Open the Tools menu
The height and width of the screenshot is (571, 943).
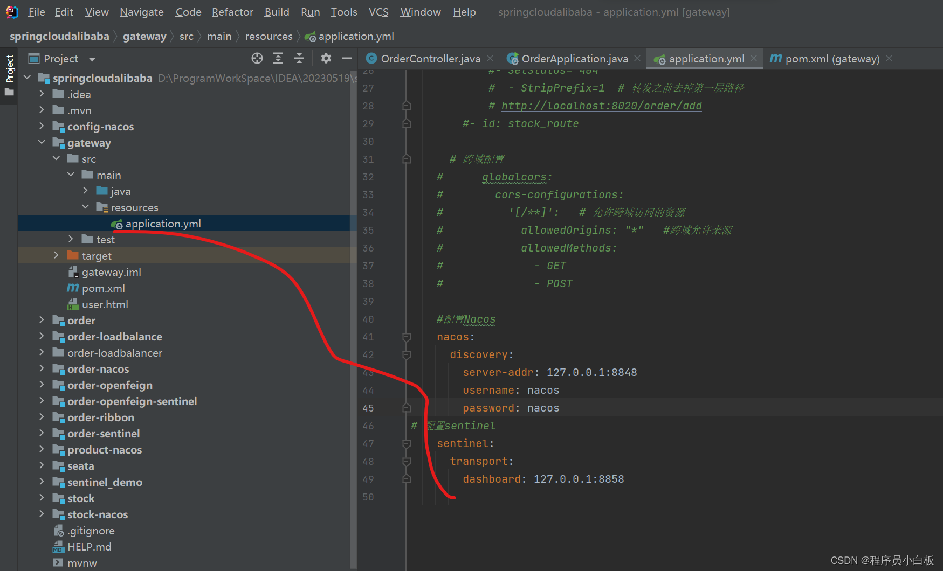click(344, 12)
